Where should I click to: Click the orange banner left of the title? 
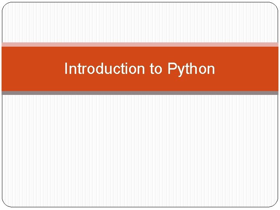pos(31,69)
